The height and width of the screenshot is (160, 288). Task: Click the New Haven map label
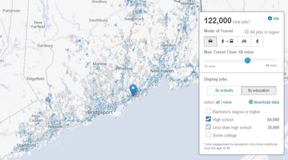pos(162,71)
